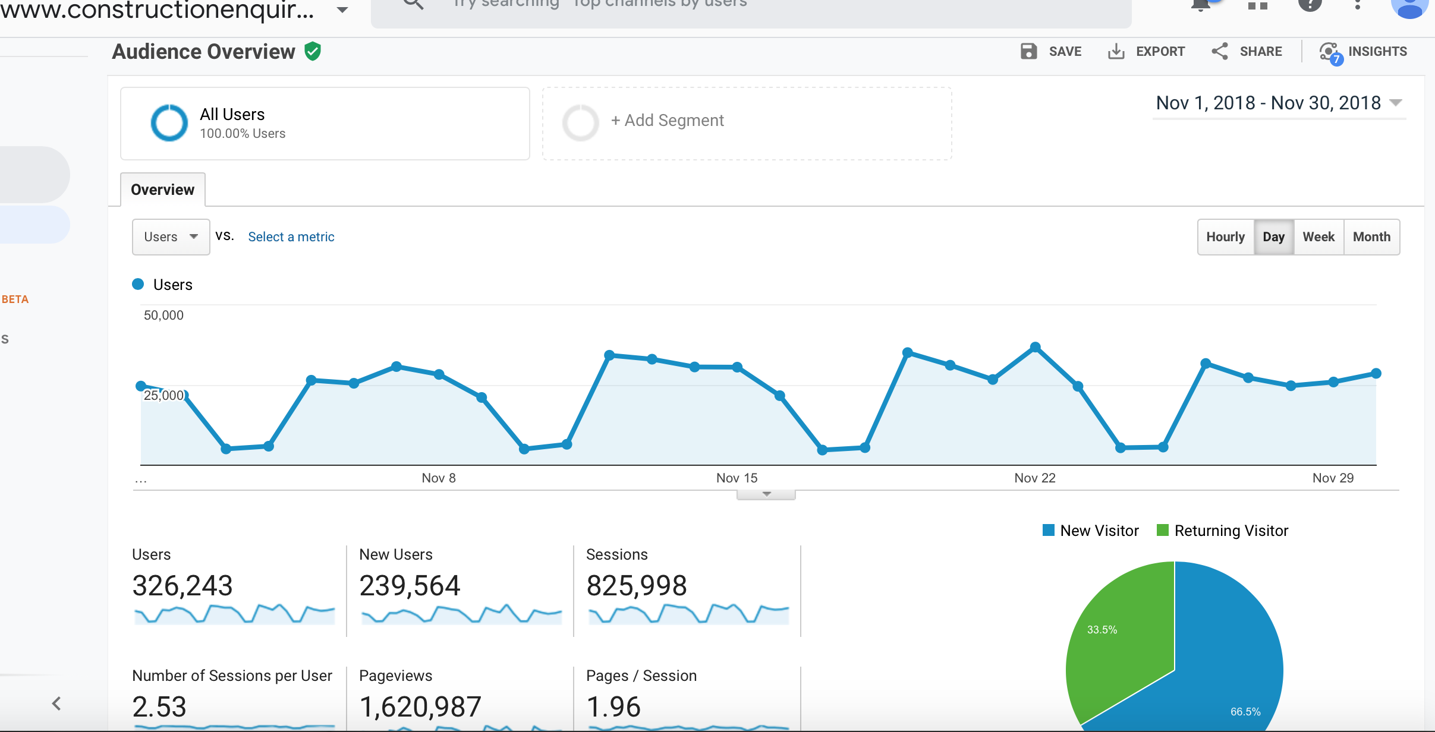Click the SAVE button label

pyautogui.click(x=1065, y=52)
